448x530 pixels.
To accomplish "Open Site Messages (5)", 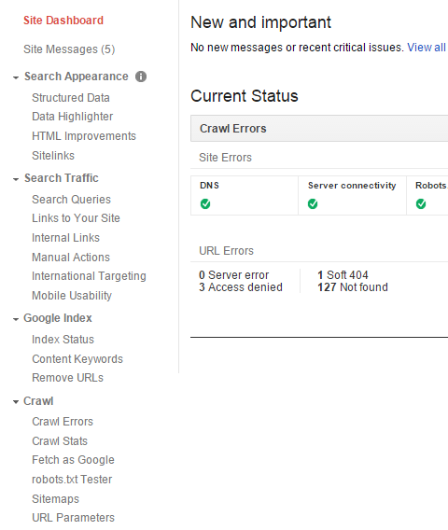I will [x=69, y=49].
